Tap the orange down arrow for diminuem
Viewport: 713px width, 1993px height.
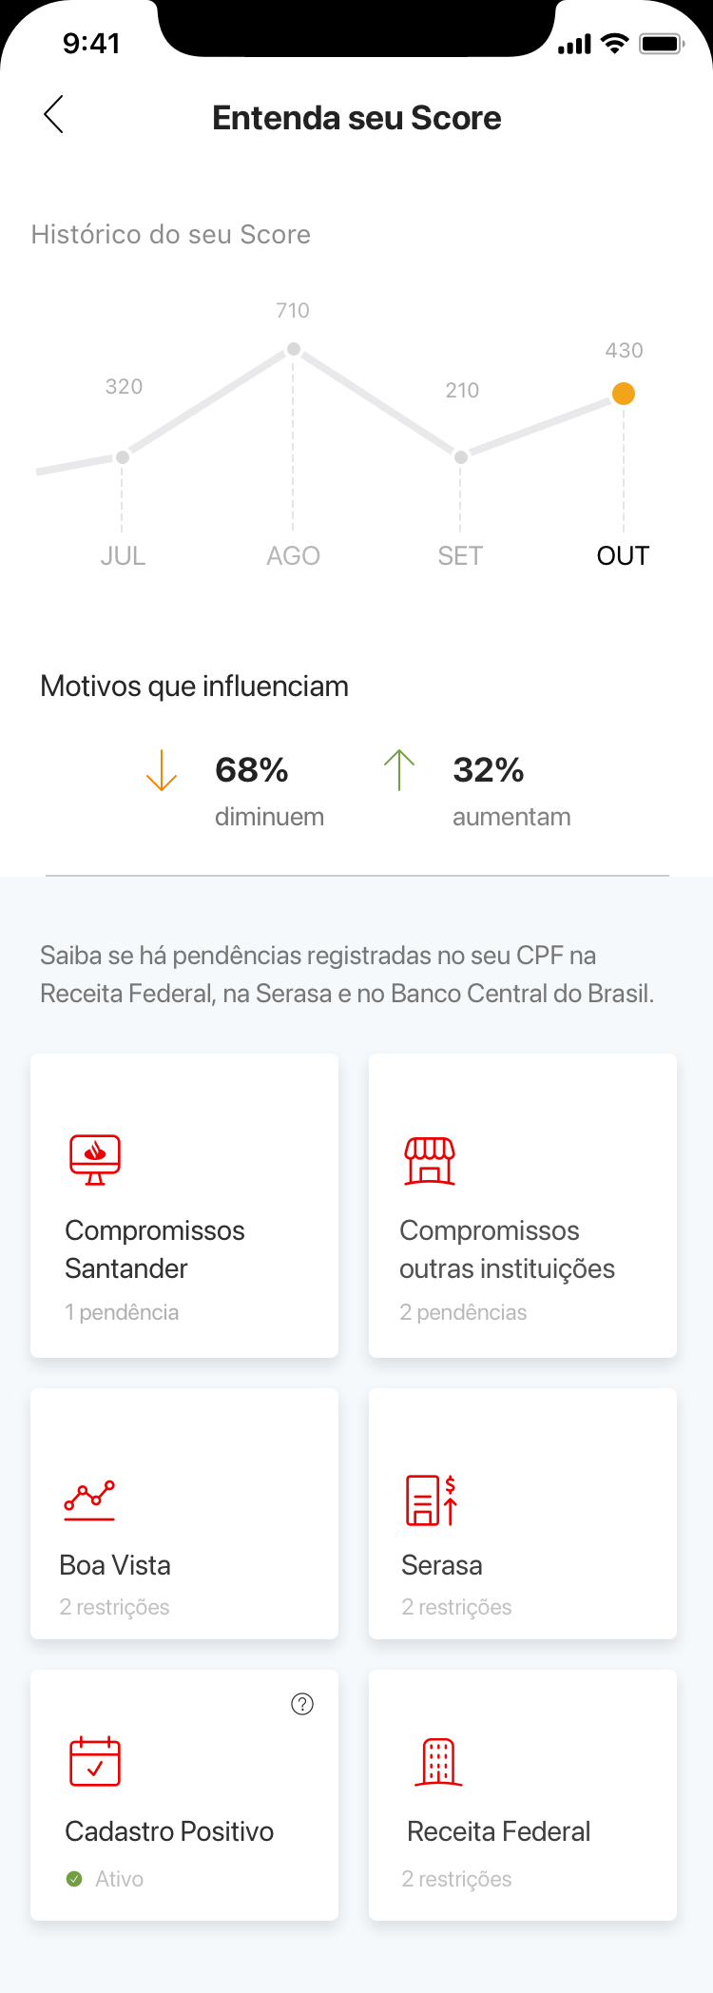(162, 770)
